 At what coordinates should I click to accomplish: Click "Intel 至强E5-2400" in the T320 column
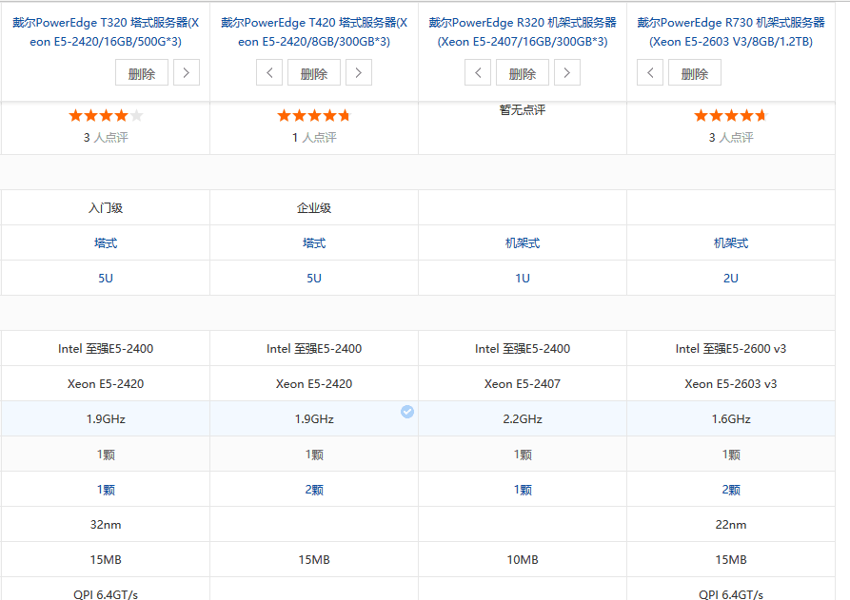click(106, 349)
